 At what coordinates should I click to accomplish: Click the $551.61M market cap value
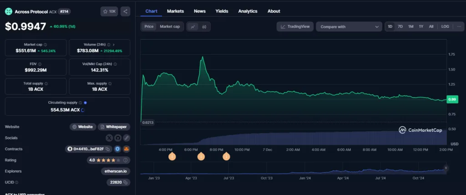point(25,51)
